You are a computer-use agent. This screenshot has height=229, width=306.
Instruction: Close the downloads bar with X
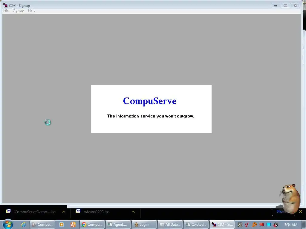[x=301, y=211]
